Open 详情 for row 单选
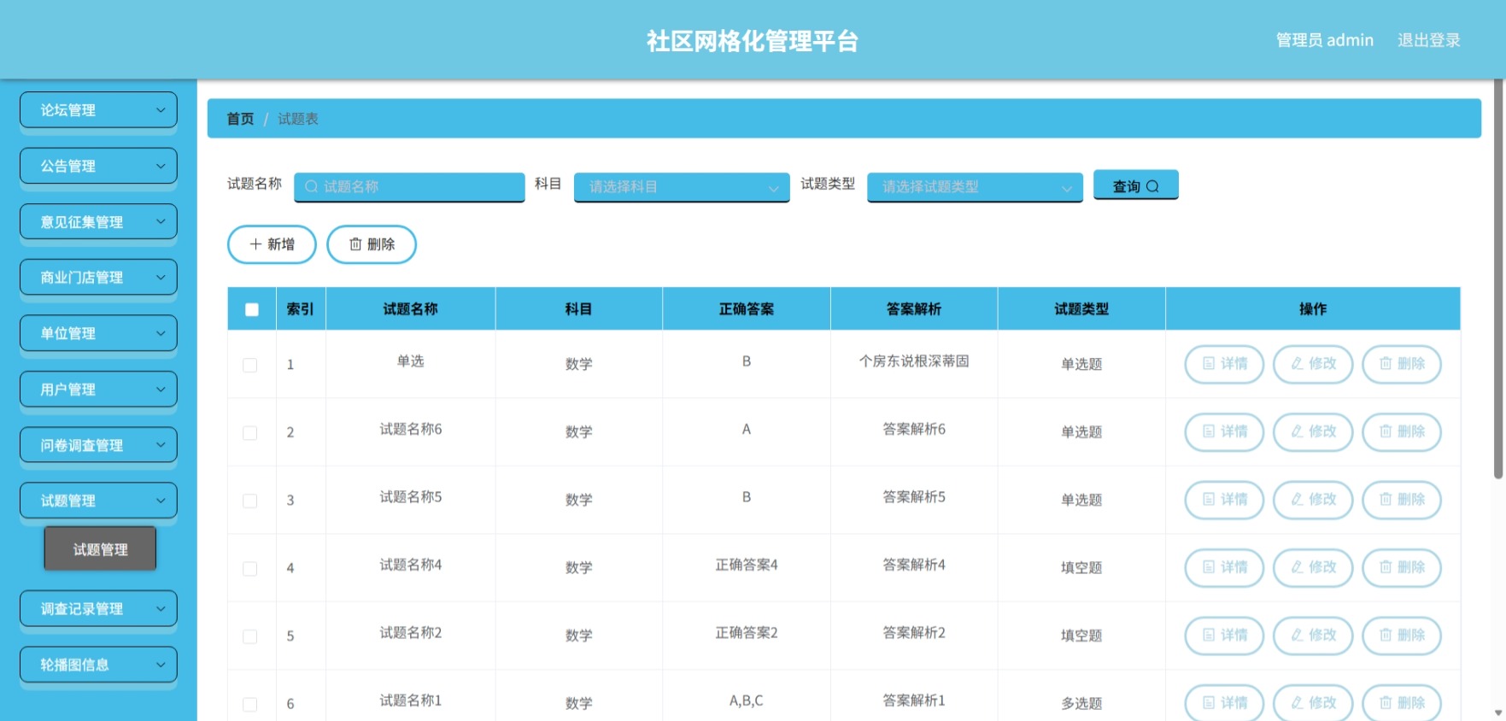Viewport: 1506px width, 721px height. tap(1224, 364)
